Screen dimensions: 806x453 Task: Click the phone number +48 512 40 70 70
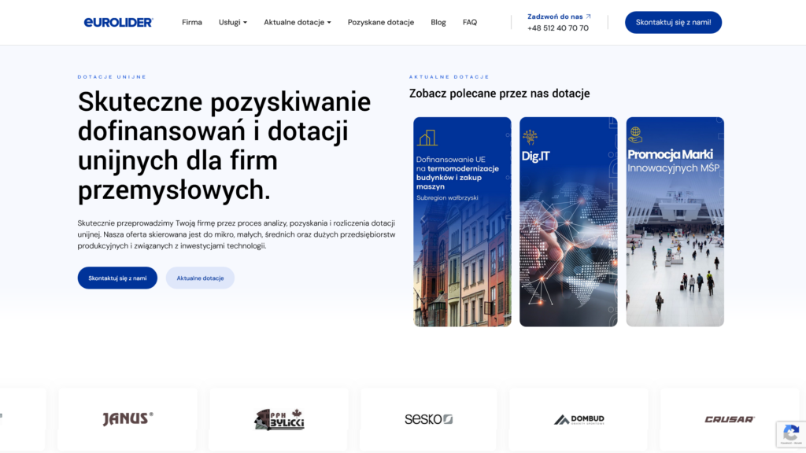pyautogui.click(x=558, y=28)
